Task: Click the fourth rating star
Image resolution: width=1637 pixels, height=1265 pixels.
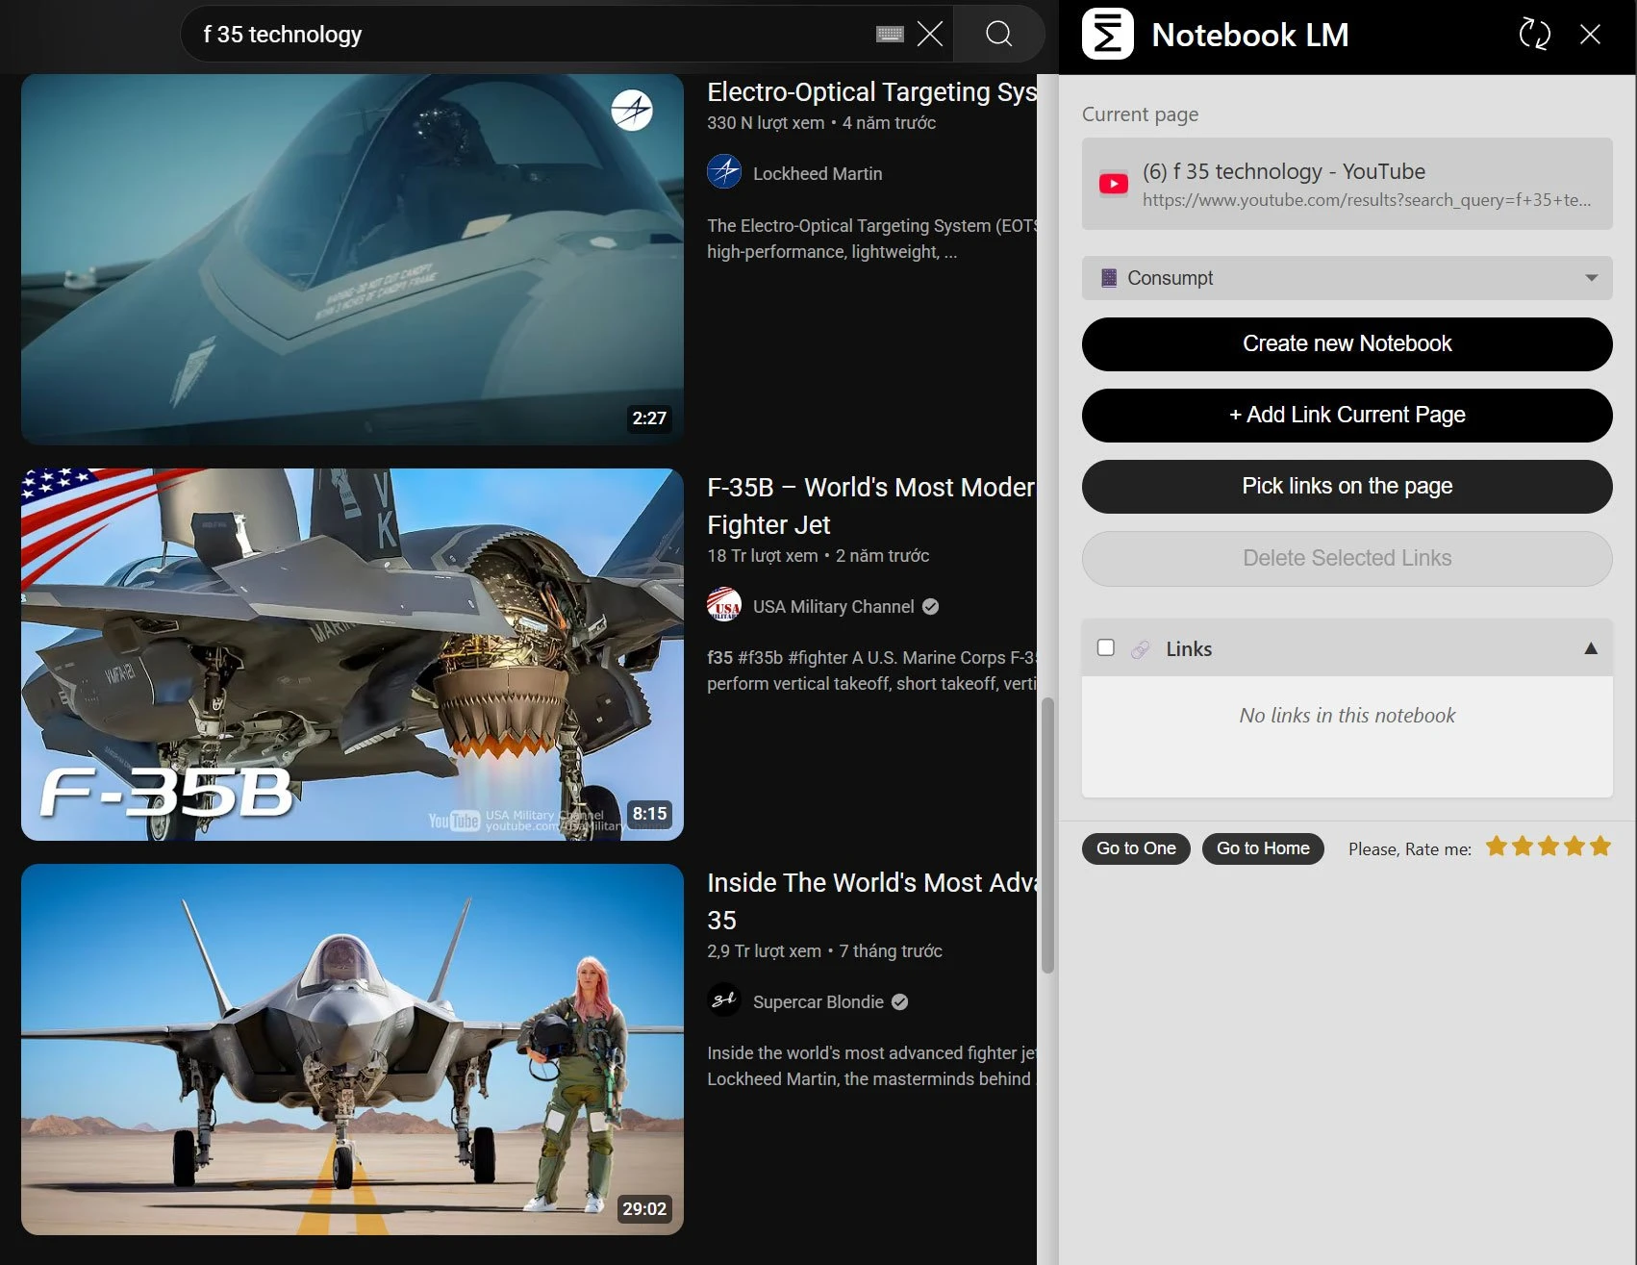Action: tap(1574, 847)
